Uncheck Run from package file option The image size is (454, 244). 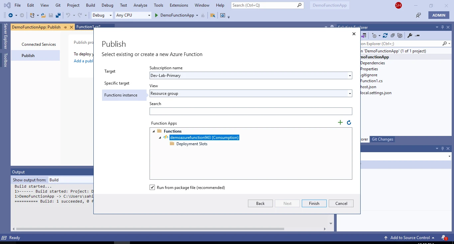tap(152, 187)
